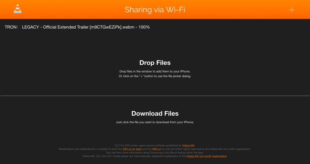Click the VLC cone logo icon

coord(18,9)
